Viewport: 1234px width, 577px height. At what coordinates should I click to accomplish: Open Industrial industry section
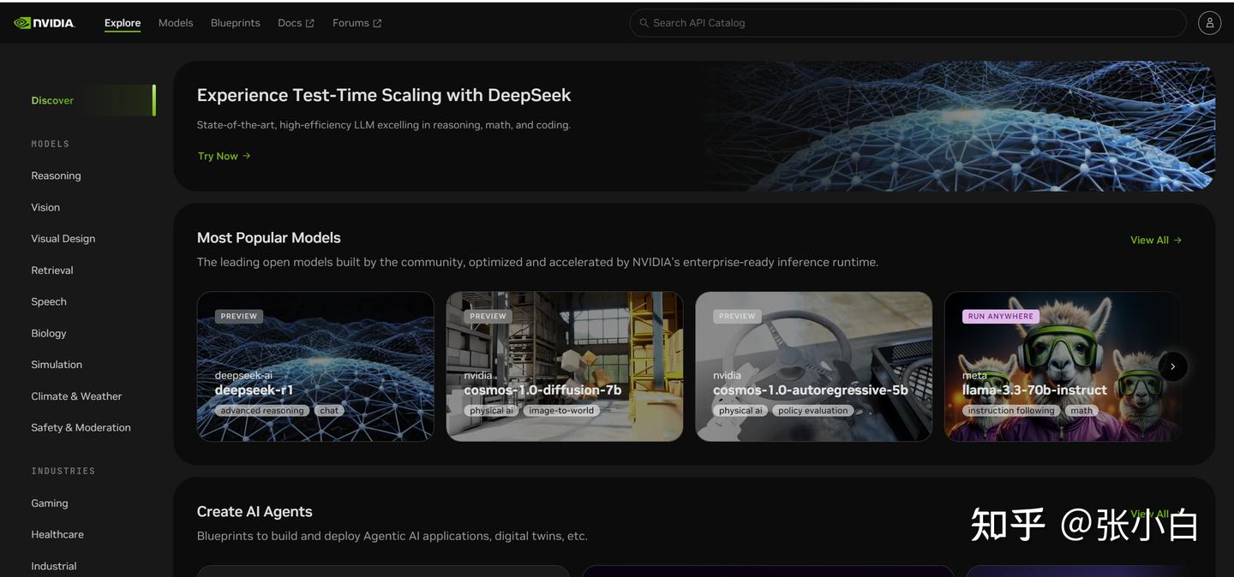(x=54, y=566)
